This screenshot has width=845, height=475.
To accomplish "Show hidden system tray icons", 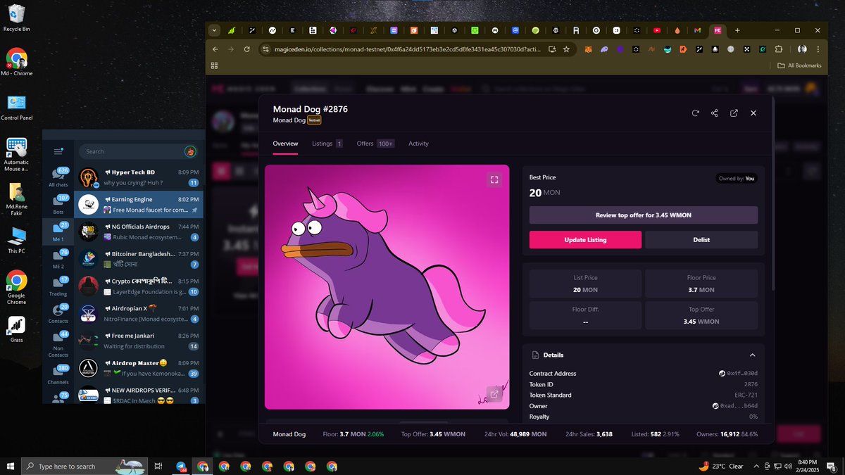I will [756, 466].
